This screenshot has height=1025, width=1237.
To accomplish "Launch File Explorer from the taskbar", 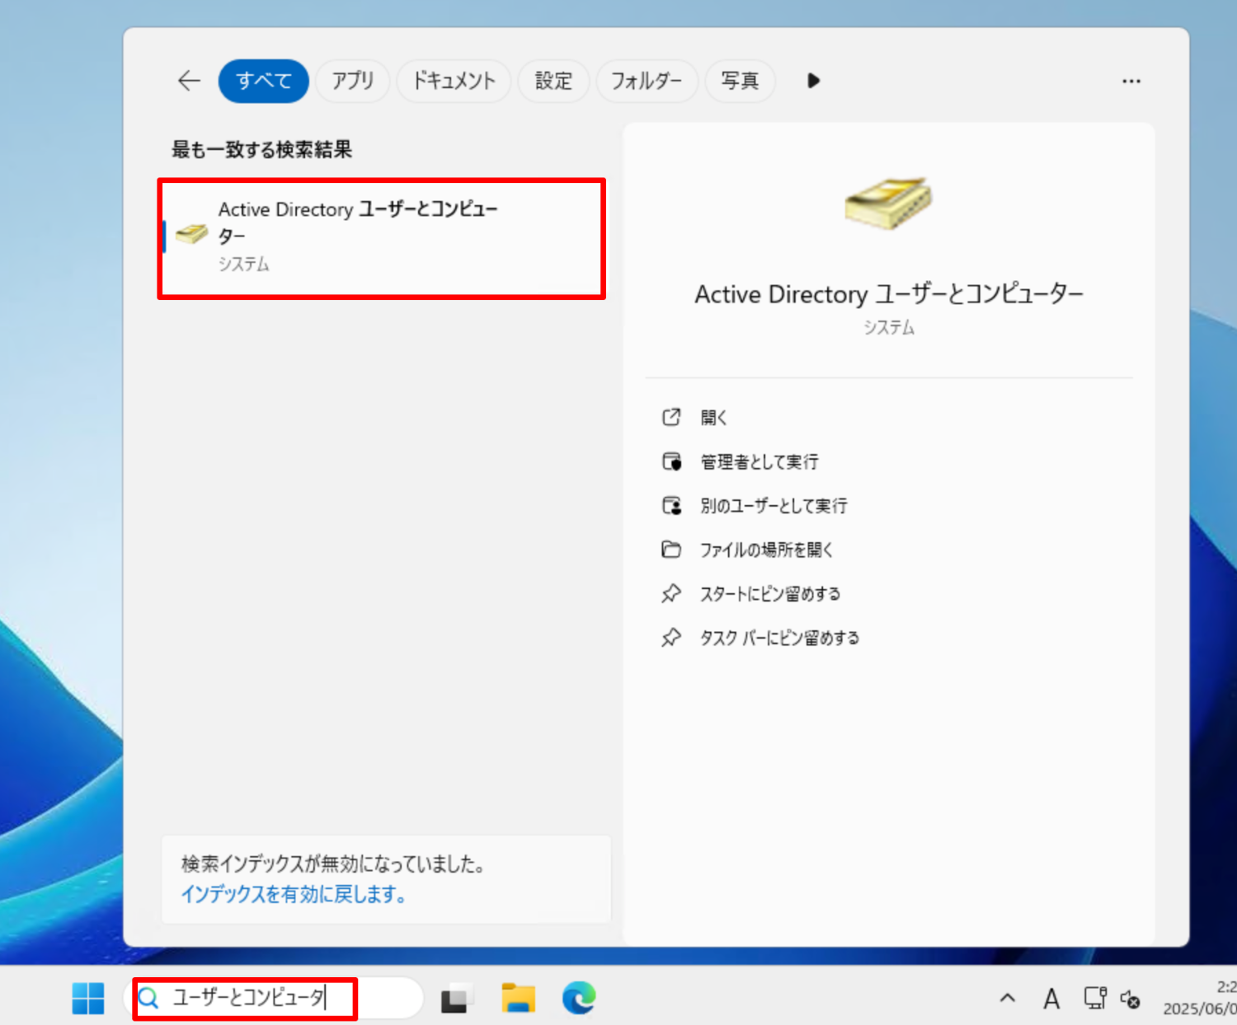I will pos(518,999).
